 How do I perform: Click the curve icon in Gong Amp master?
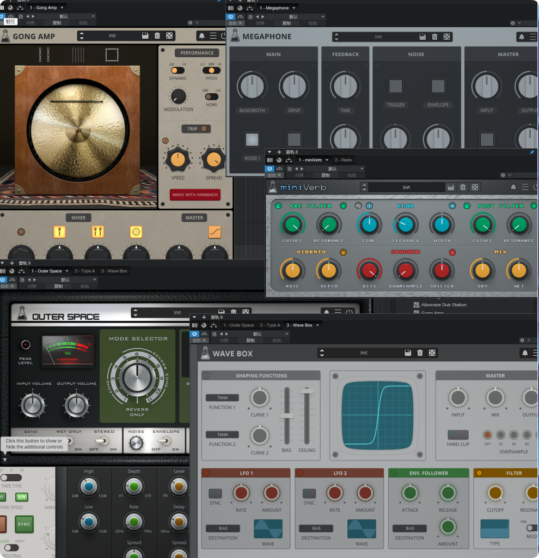point(215,232)
